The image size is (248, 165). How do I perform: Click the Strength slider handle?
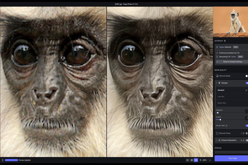point(218,113)
